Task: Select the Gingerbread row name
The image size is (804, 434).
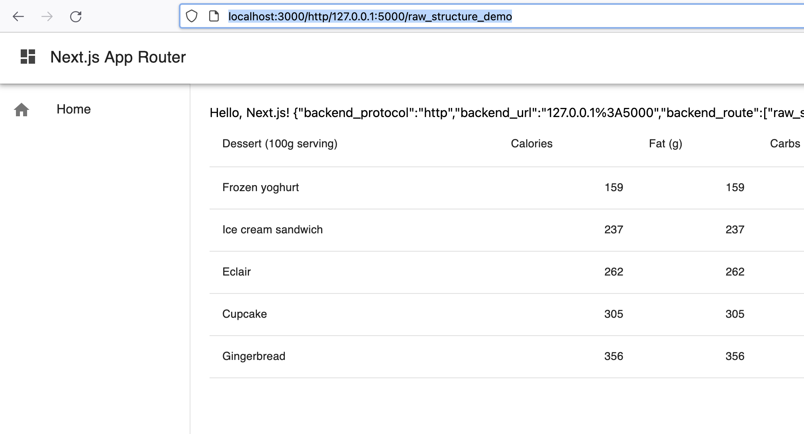Action: point(254,356)
